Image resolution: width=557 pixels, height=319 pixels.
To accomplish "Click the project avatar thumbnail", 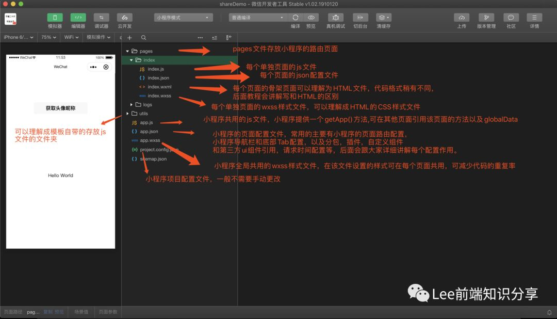I will (x=10, y=19).
